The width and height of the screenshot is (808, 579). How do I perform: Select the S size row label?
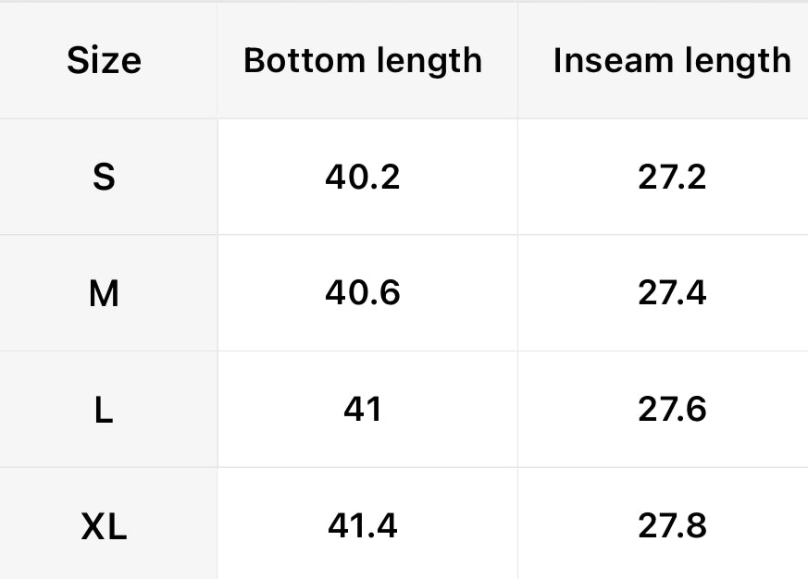[x=104, y=177]
